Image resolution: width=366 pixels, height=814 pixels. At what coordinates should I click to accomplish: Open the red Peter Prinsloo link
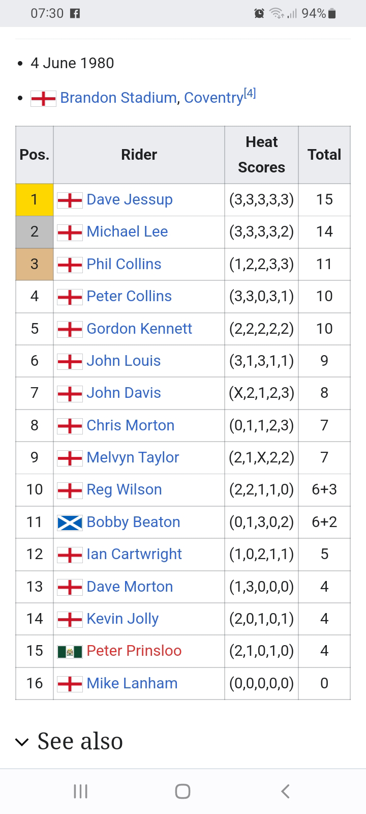coord(134,651)
